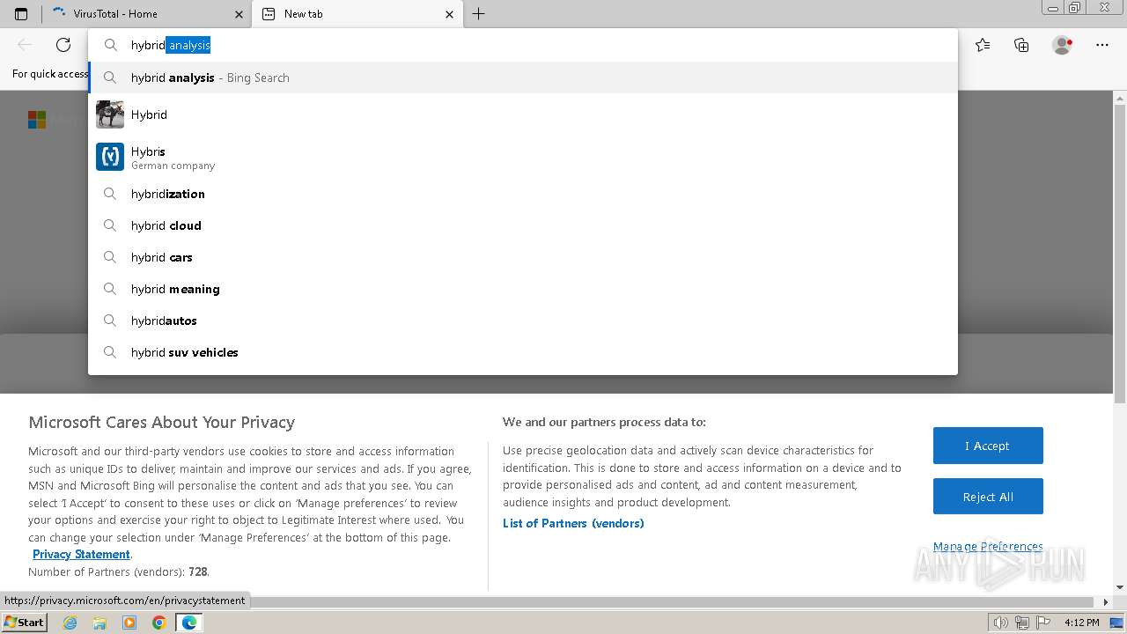Open Settings and more menu
The height and width of the screenshot is (634, 1127).
(x=1102, y=45)
